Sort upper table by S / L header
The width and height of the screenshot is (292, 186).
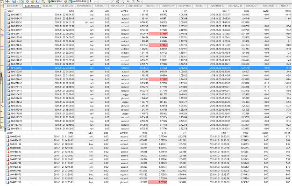(164, 11)
